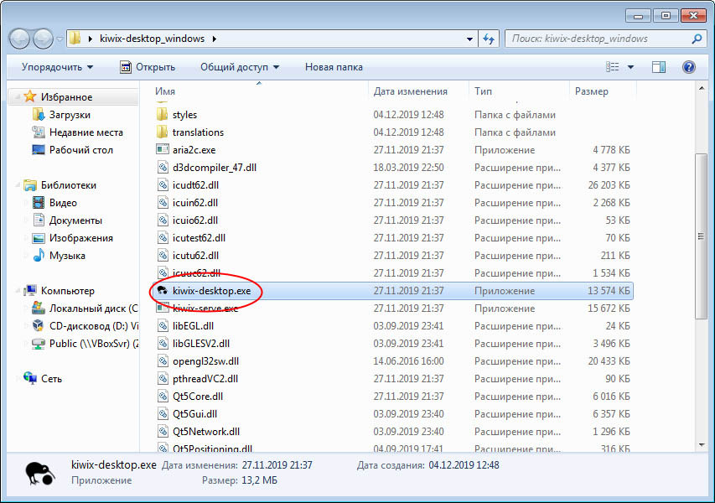Click the Видео film icon
The image size is (715, 503).
coord(39,203)
